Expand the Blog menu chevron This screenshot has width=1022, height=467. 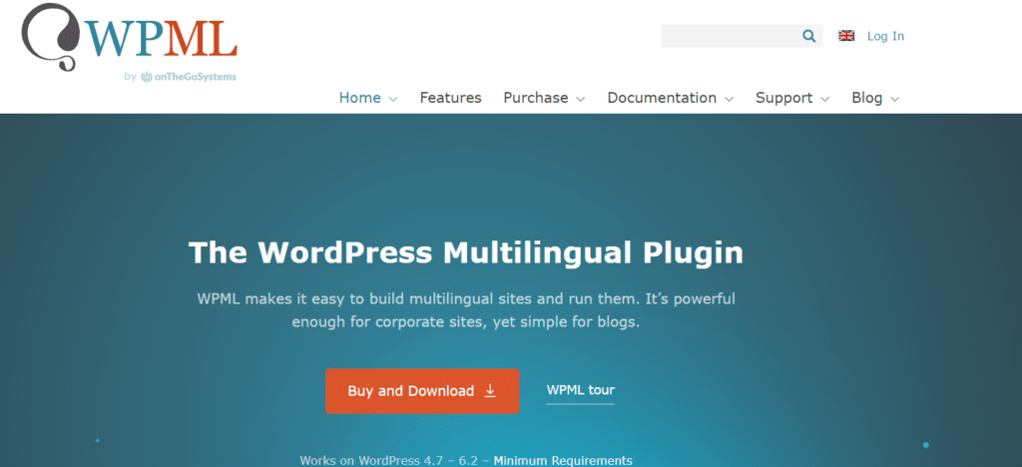(x=895, y=99)
